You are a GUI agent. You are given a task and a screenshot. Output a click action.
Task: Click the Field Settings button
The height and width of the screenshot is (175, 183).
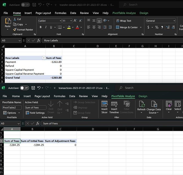pos(35,113)
